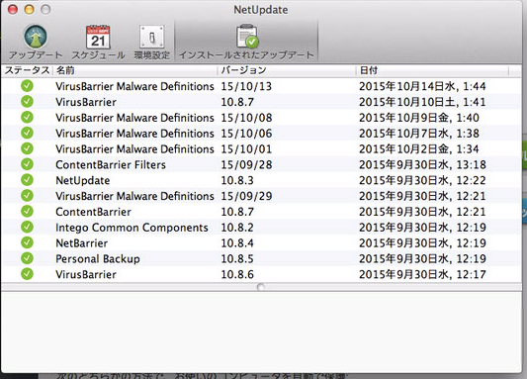Click date 2015年10月14日水, 1:44
The height and width of the screenshot is (379, 527).
point(422,86)
